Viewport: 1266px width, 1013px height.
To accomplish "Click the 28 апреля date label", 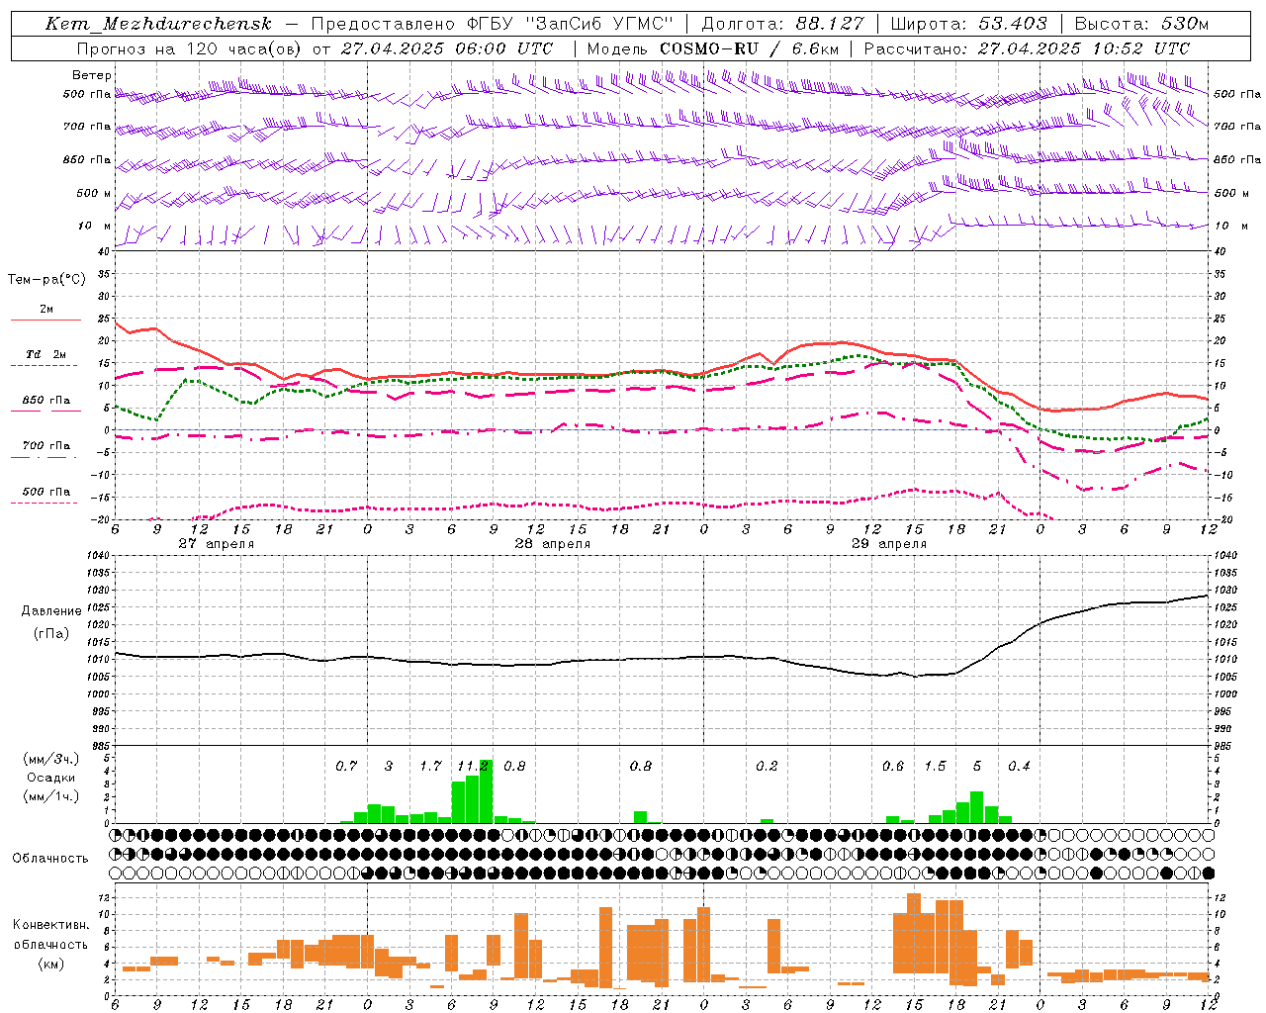I will pyautogui.click(x=552, y=544).
